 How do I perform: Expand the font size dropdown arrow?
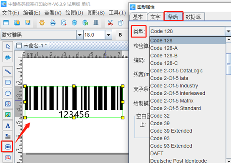tap(108, 35)
